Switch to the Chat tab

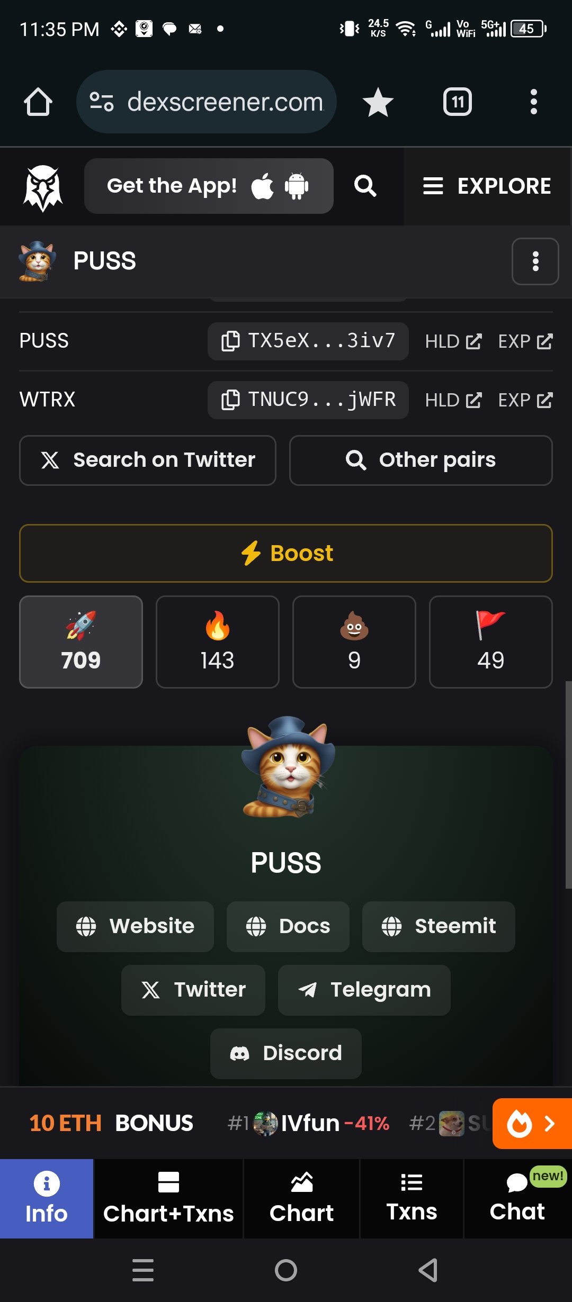517,1199
